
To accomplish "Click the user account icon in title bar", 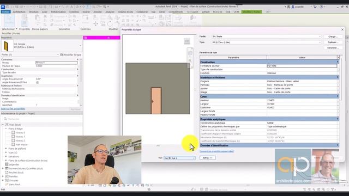I will coord(293,7).
